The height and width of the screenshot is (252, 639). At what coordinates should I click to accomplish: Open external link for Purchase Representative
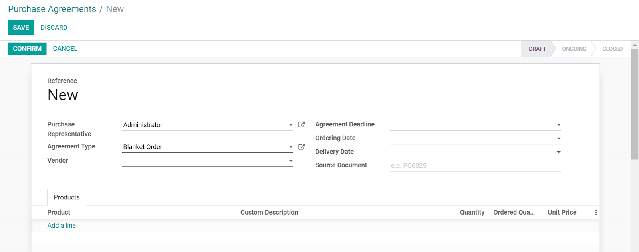coord(302,124)
